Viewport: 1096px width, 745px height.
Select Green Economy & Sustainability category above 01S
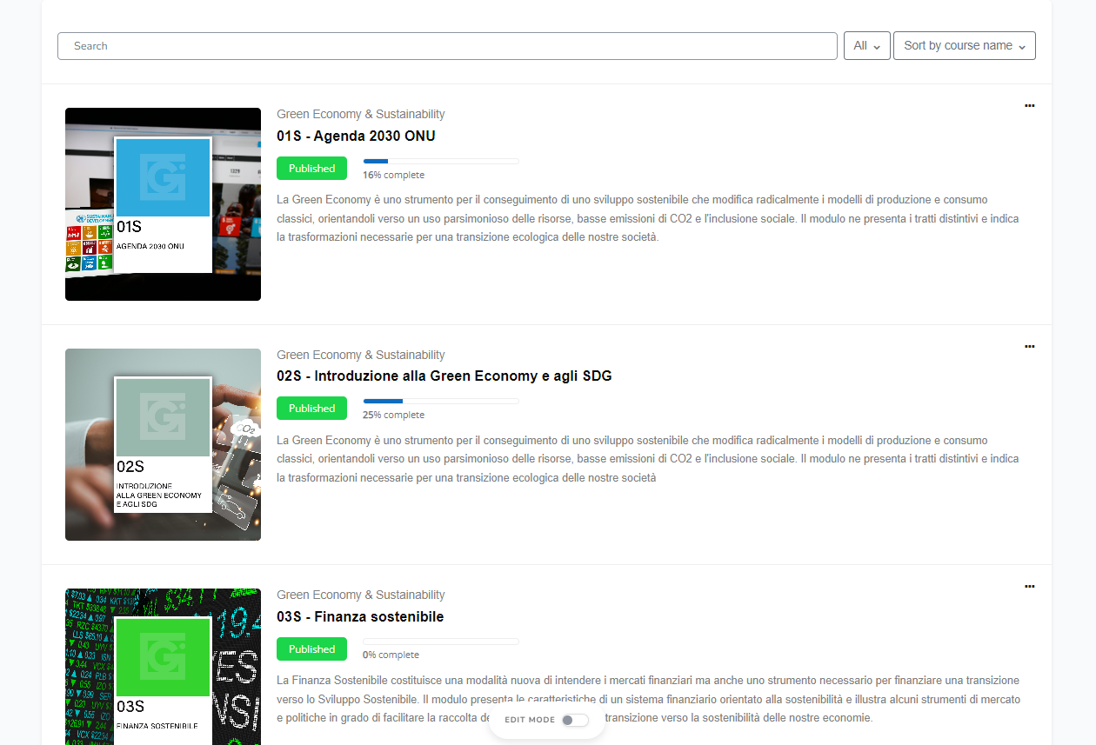tap(360, 114)
